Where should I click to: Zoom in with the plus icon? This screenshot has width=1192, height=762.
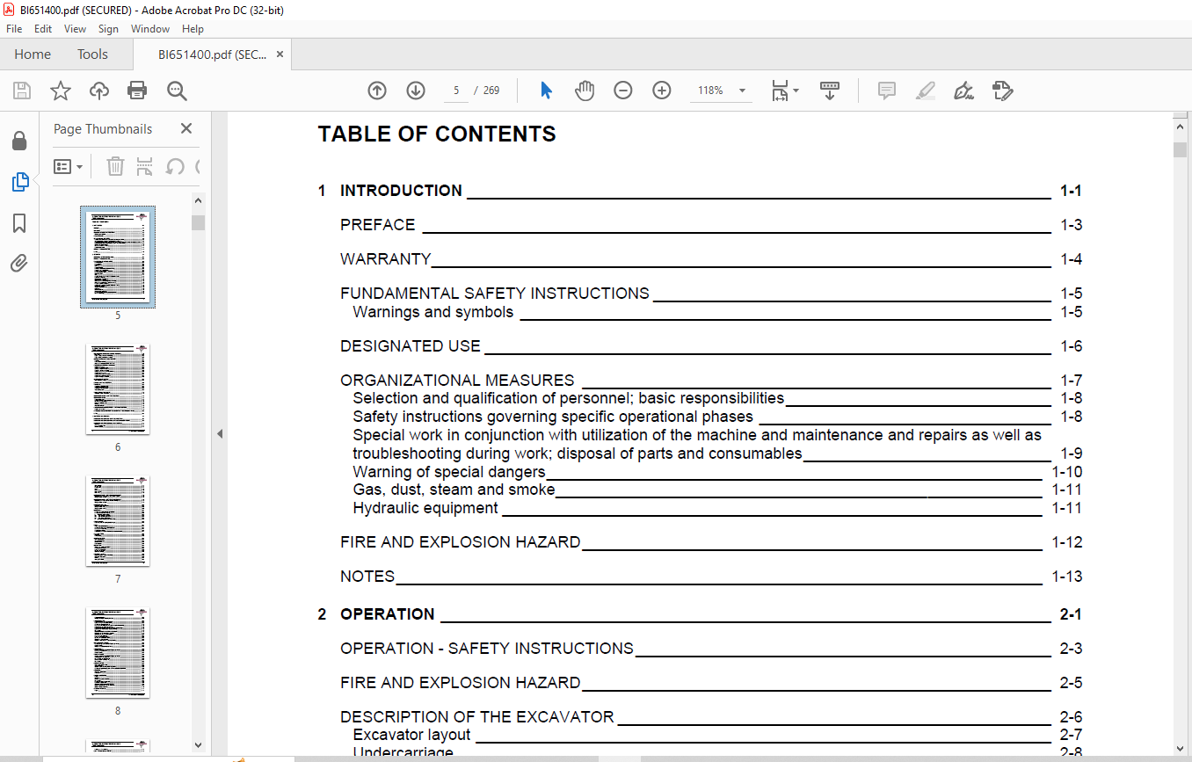tap(662, 91)
